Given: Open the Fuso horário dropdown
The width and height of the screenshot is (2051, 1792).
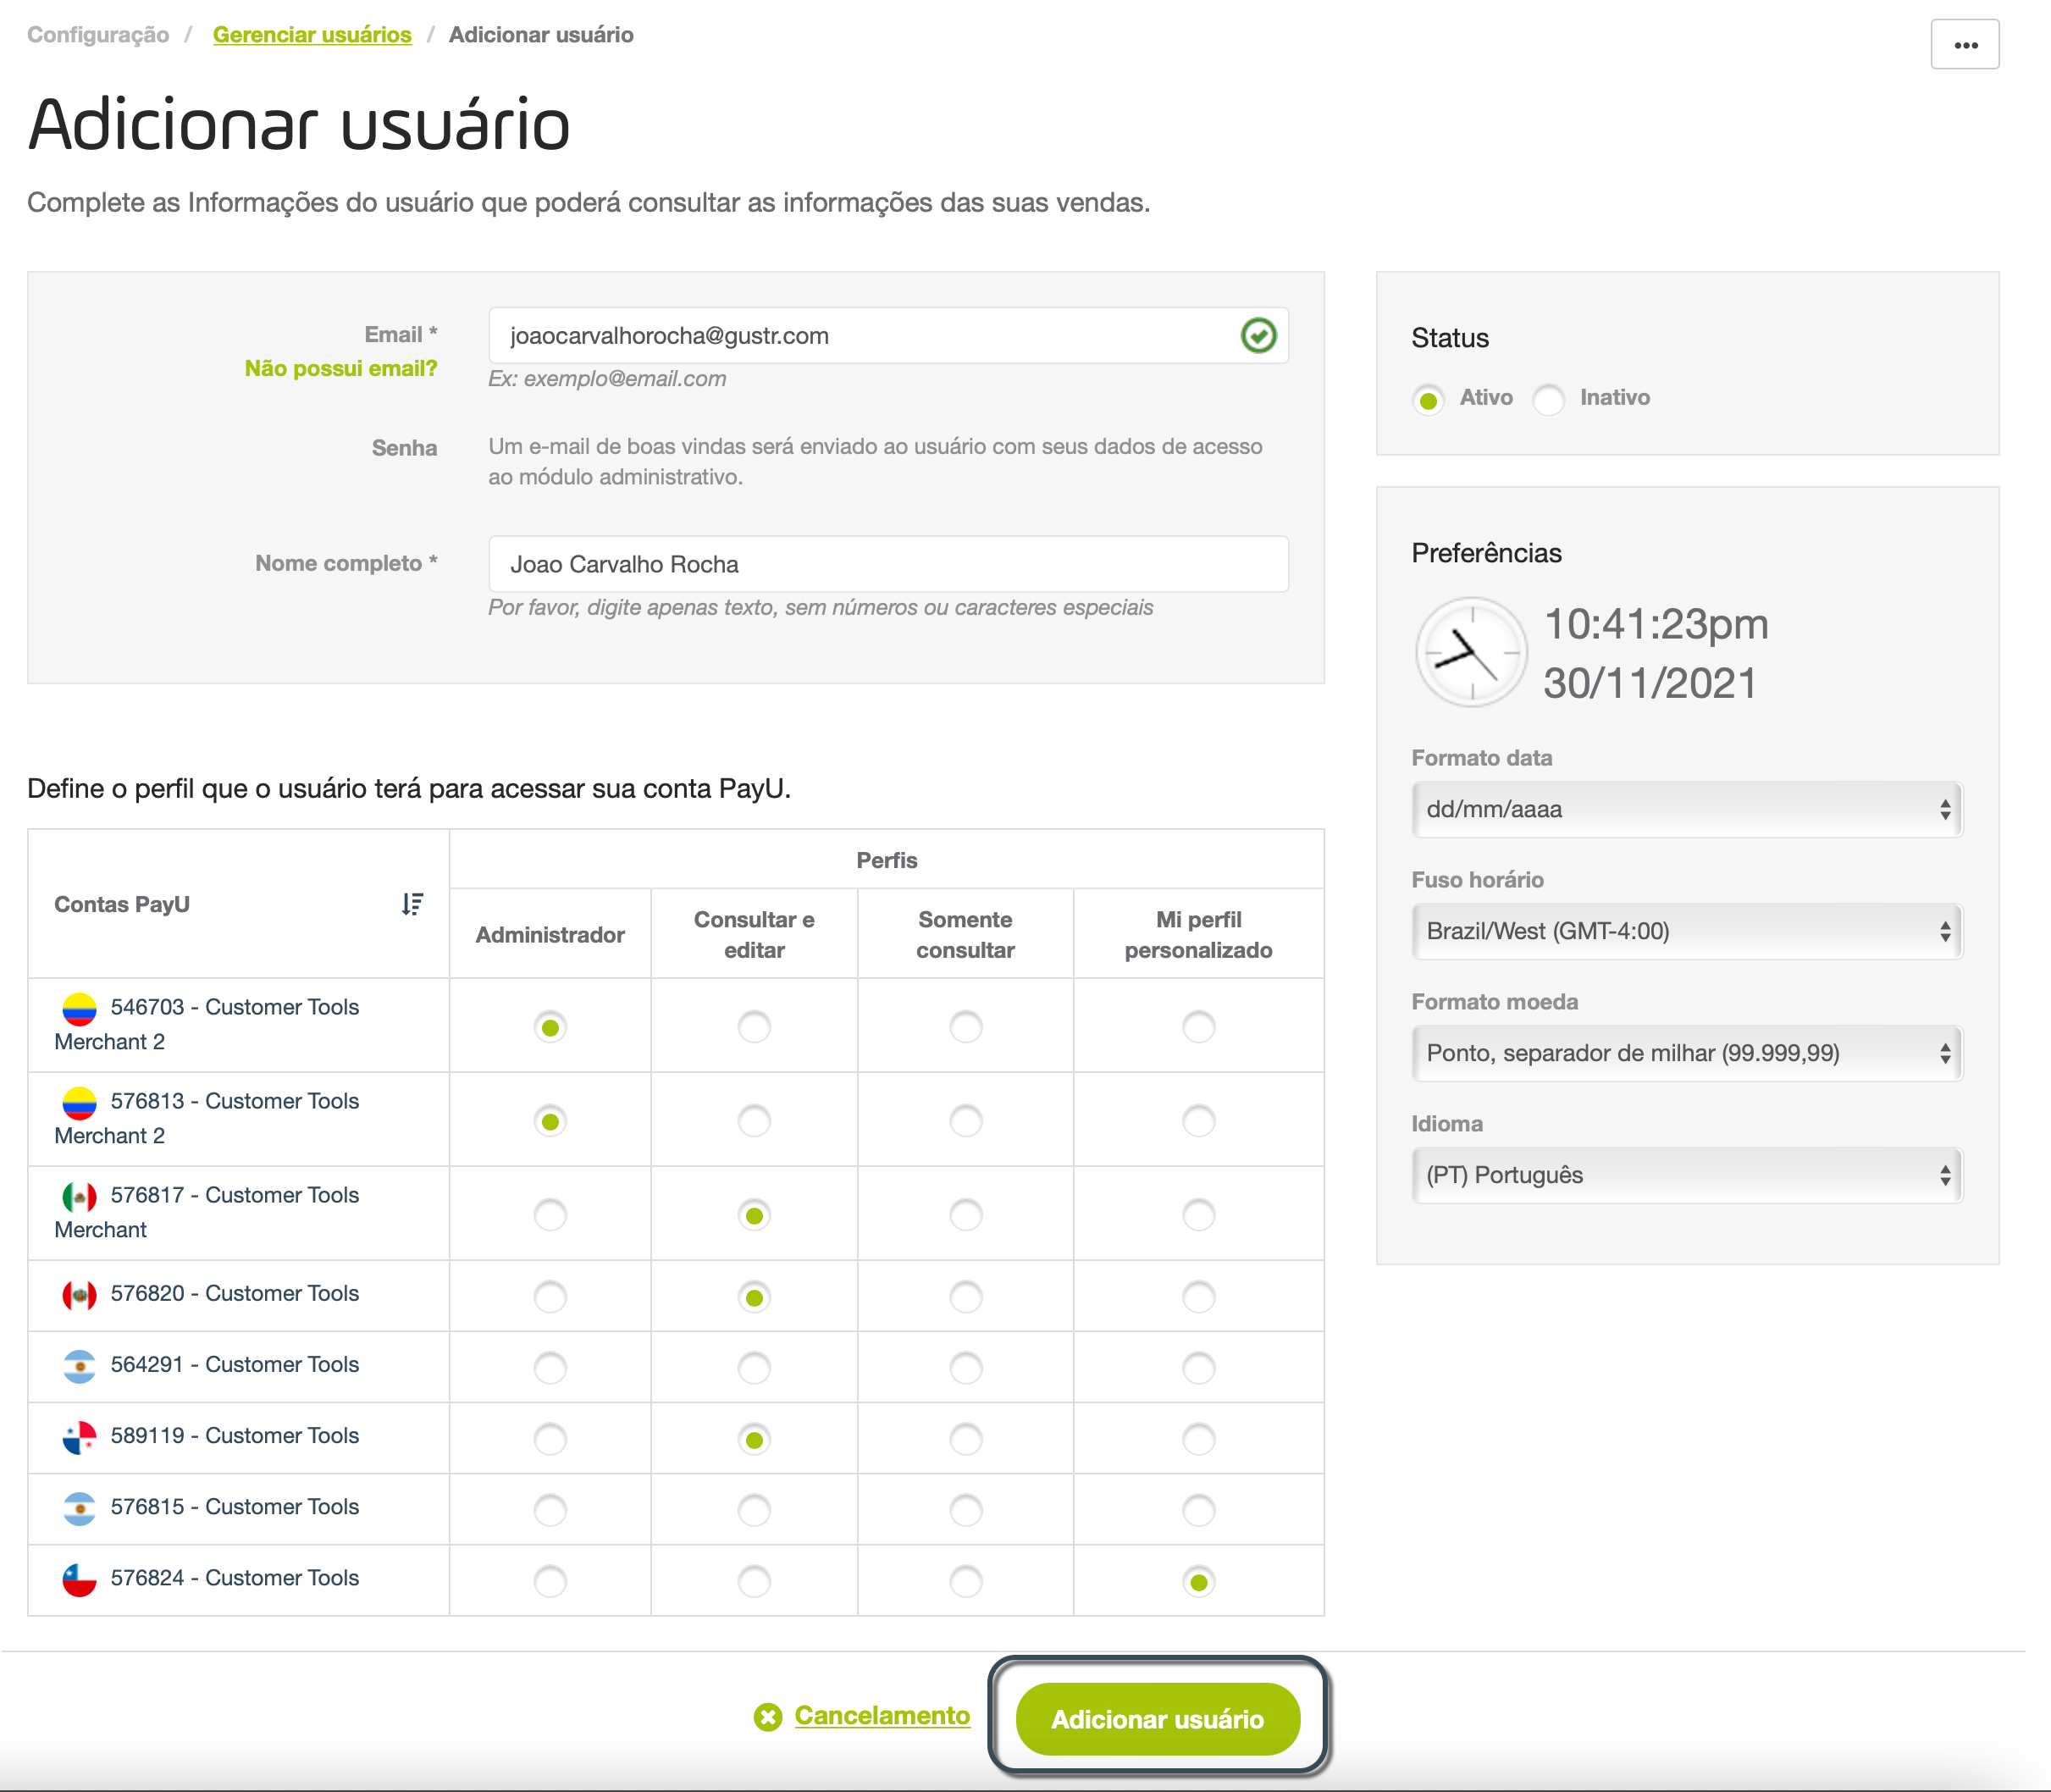Looking at the screenshot, I should 1687,931.
